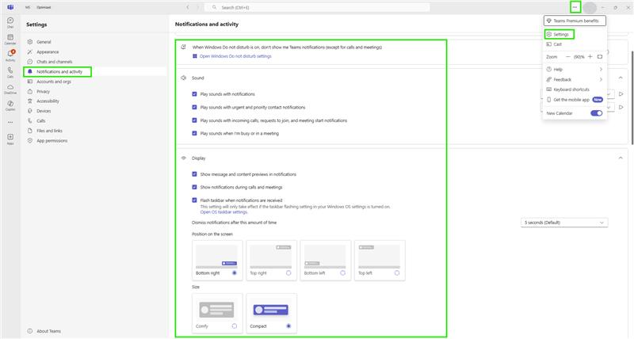Image resolution: width=634 pixels, height=339 pixels.
Task: Select Top right notification position radio
Action: (x=288, y=273)
